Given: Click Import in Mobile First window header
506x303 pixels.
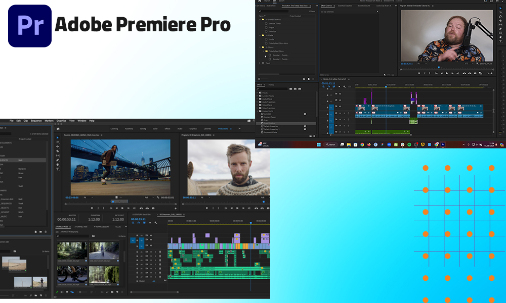Looking at the screenshot, I should 267,1.
